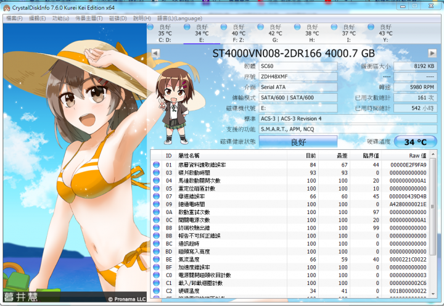
Task: Select the BF attribute row
Action: click(x=290, y=267)
